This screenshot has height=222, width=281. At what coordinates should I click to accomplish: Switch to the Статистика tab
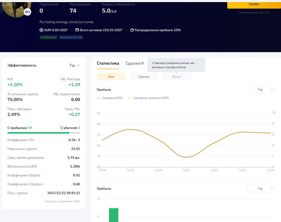(x=108, y=63)
